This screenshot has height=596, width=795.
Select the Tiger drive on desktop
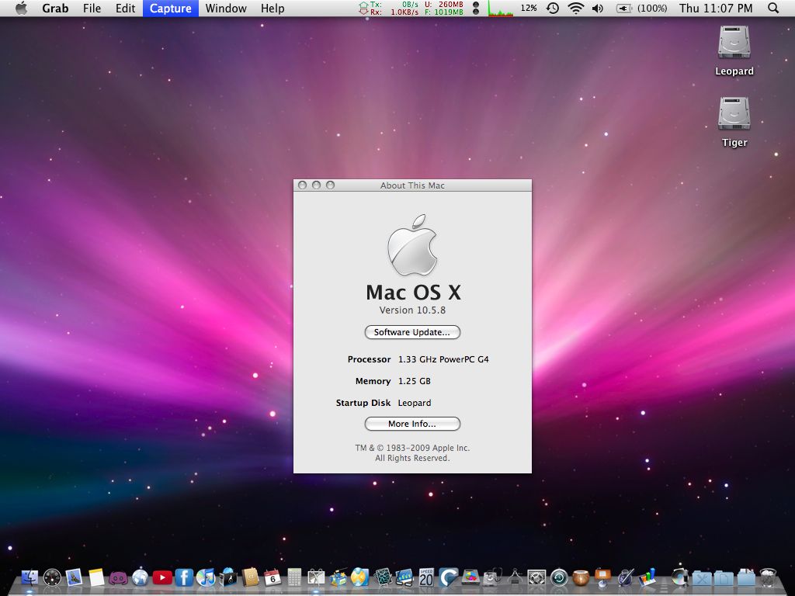(x=734, y=122)
